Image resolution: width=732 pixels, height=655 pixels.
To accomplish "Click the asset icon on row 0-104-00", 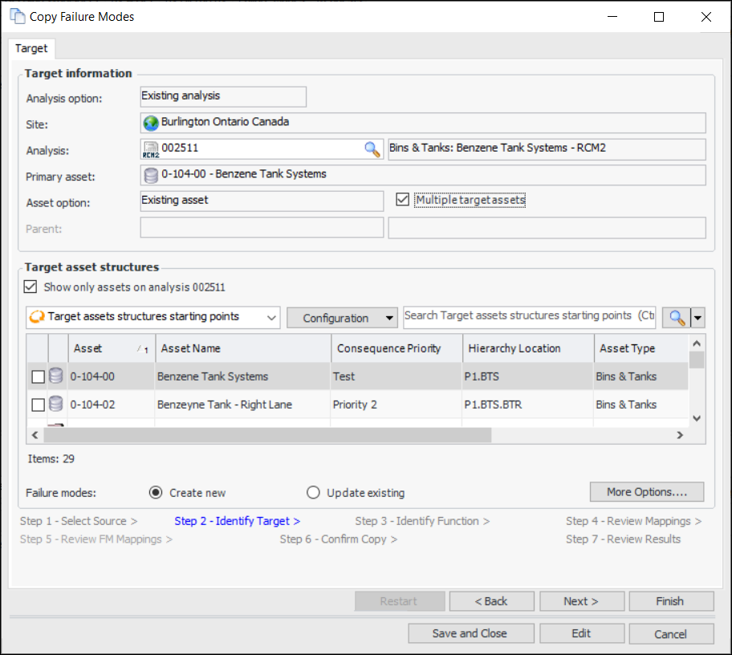I will 56,376.
